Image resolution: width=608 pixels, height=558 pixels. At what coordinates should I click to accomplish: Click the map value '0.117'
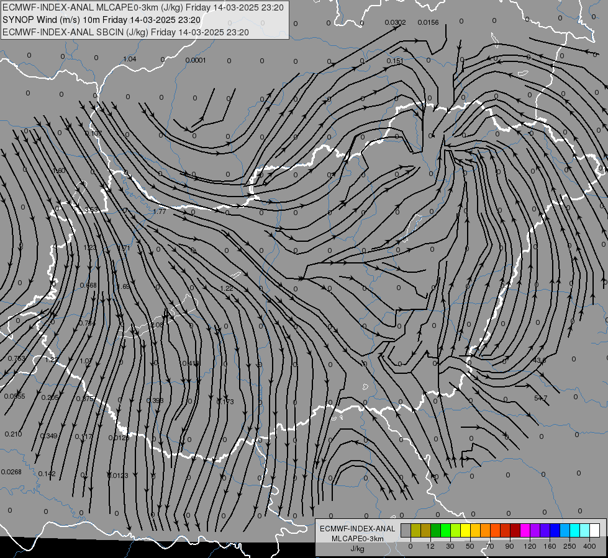pyautogui.click(x=84, y=437)
